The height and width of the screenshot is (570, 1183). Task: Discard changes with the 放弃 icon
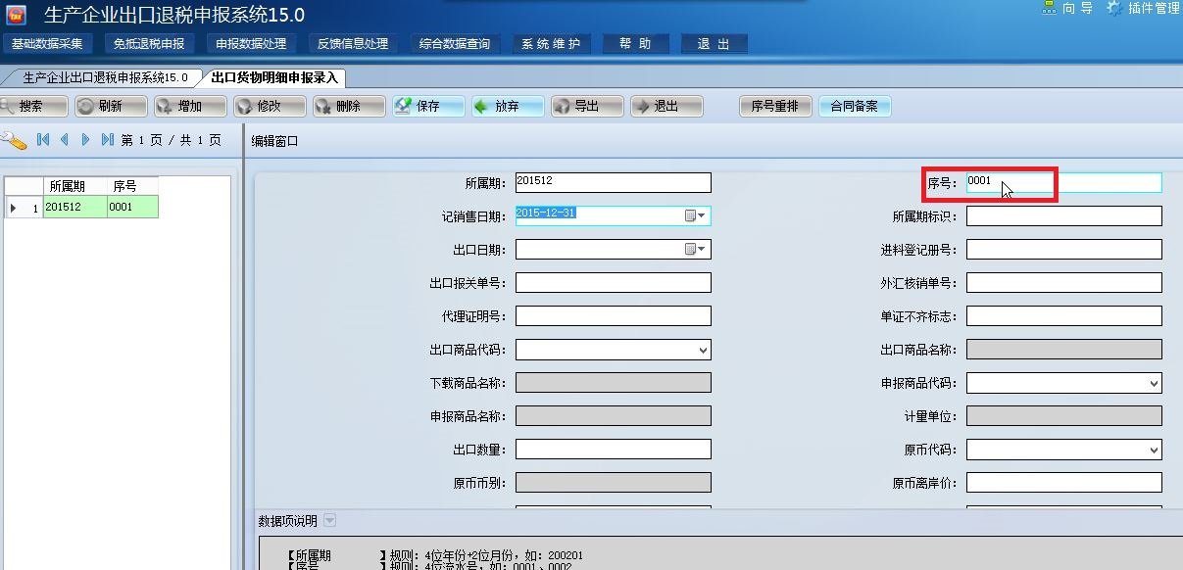(x=507, y=106)
